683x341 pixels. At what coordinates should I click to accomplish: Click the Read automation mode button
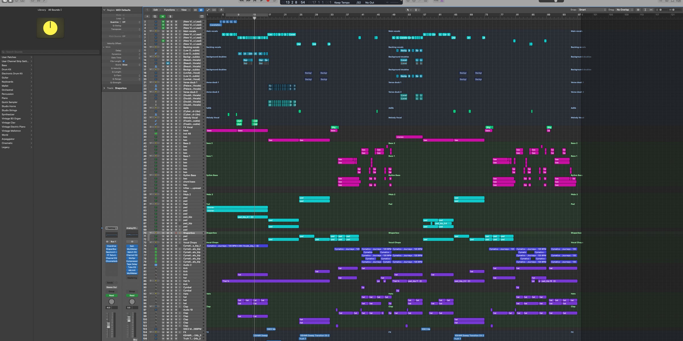coord(112,295)
